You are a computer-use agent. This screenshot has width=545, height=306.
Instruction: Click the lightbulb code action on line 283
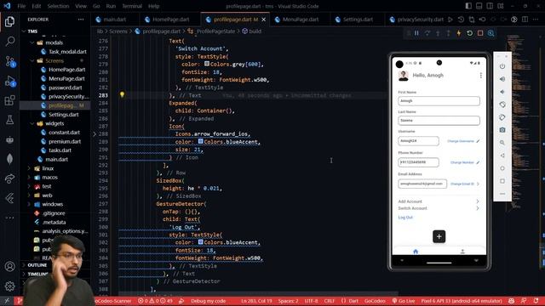pos(122,94)
